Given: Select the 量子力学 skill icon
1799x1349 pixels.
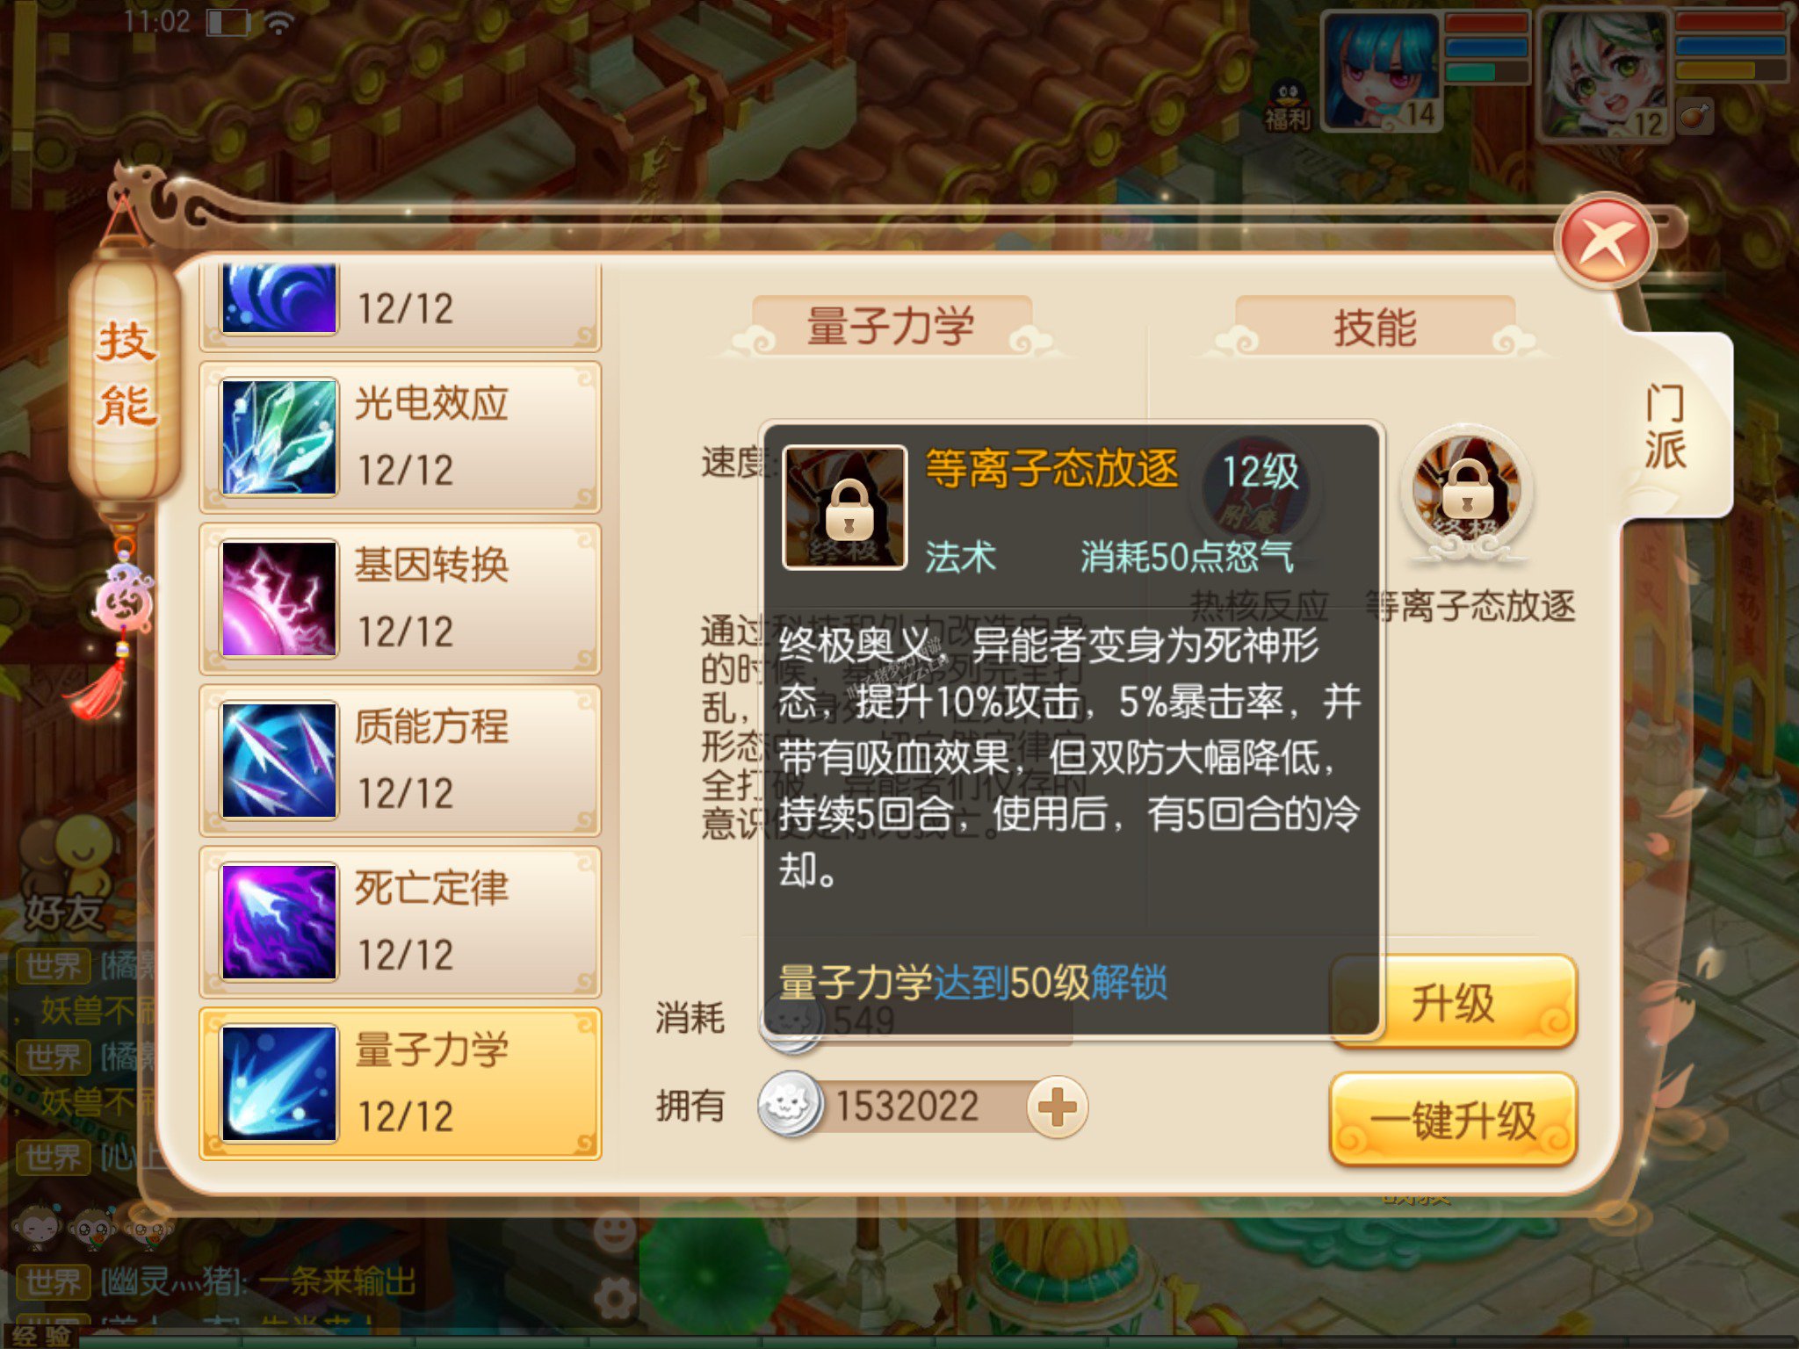Looking at the screenshot, I should coord(278,1083).
